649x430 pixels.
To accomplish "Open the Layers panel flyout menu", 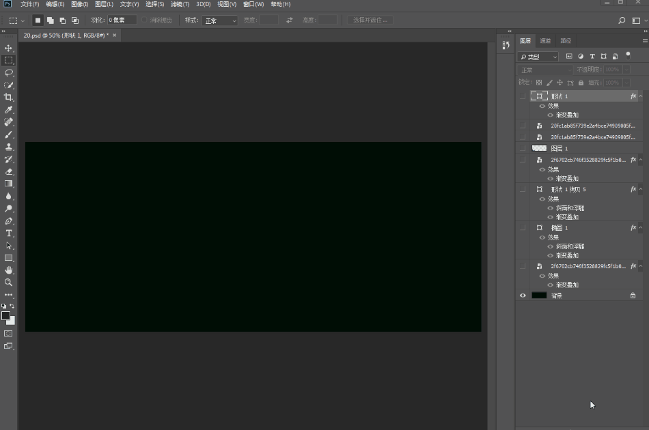I will pyautogui.click(x=645, y=40).
